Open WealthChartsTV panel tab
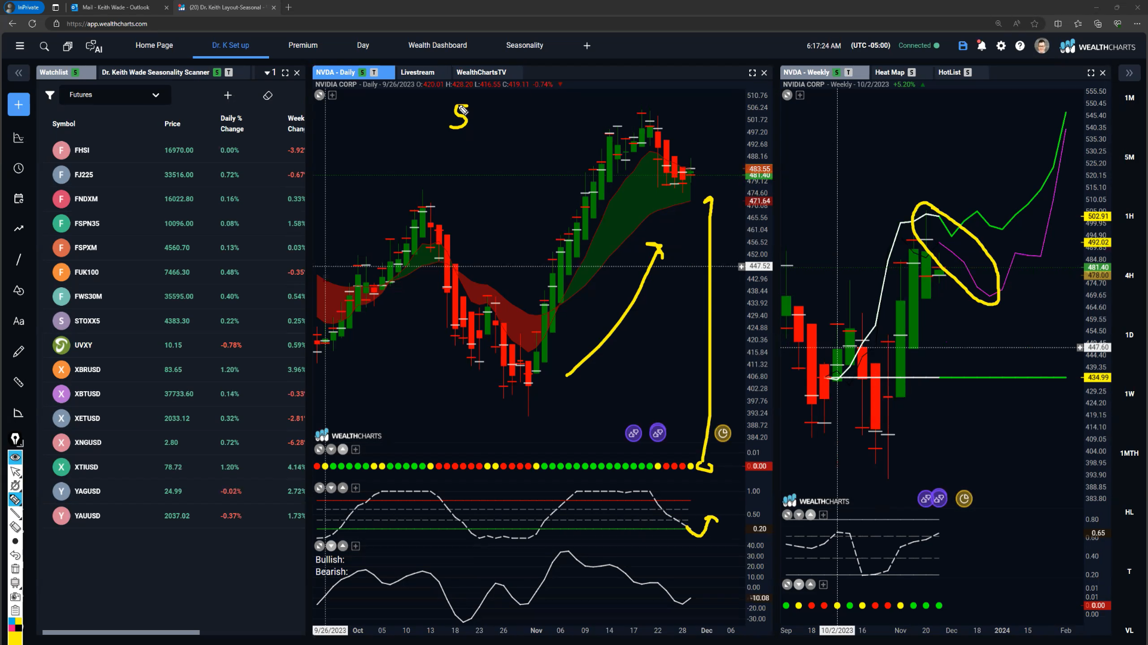The width and height of the screenshot is (1148, 645). click(481, 72)
